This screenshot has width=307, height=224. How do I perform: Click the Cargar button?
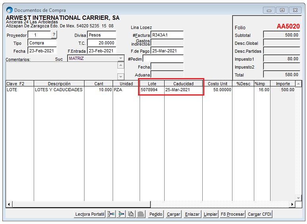pyautogui.click(x=173, y=214)
